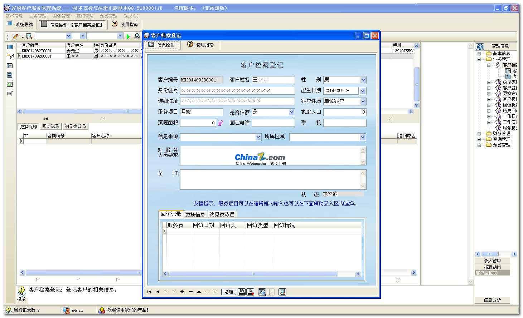Screen dimensions: 523x318
Task: Click the binoculars find icon in main toolbar
Action: click(x=137, y=36)
